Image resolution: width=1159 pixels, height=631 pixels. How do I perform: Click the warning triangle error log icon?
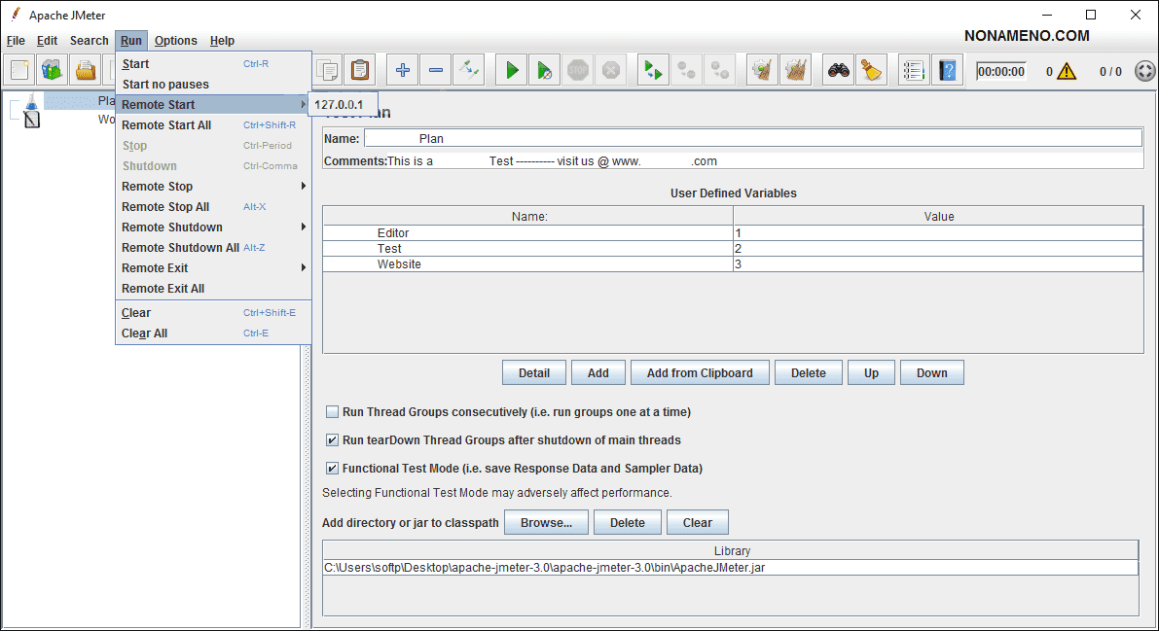coord(1067,71)
